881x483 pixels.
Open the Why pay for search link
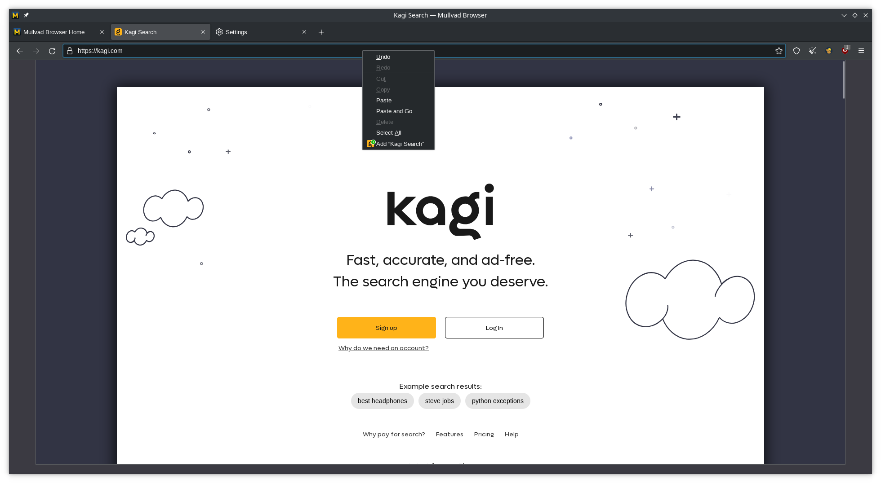pos(394,434)
